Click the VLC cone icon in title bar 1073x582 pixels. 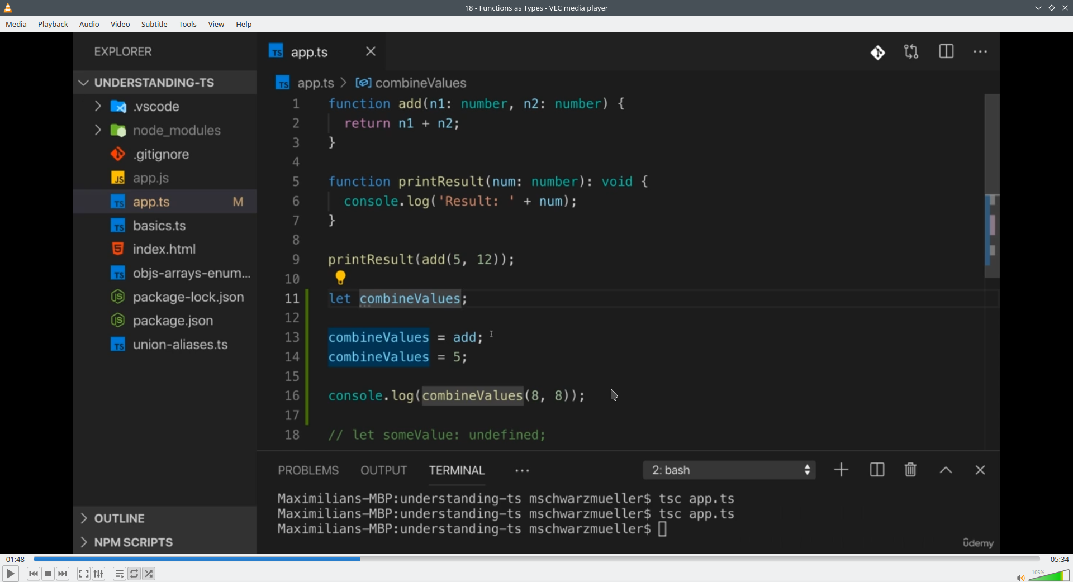click(8, 8)
